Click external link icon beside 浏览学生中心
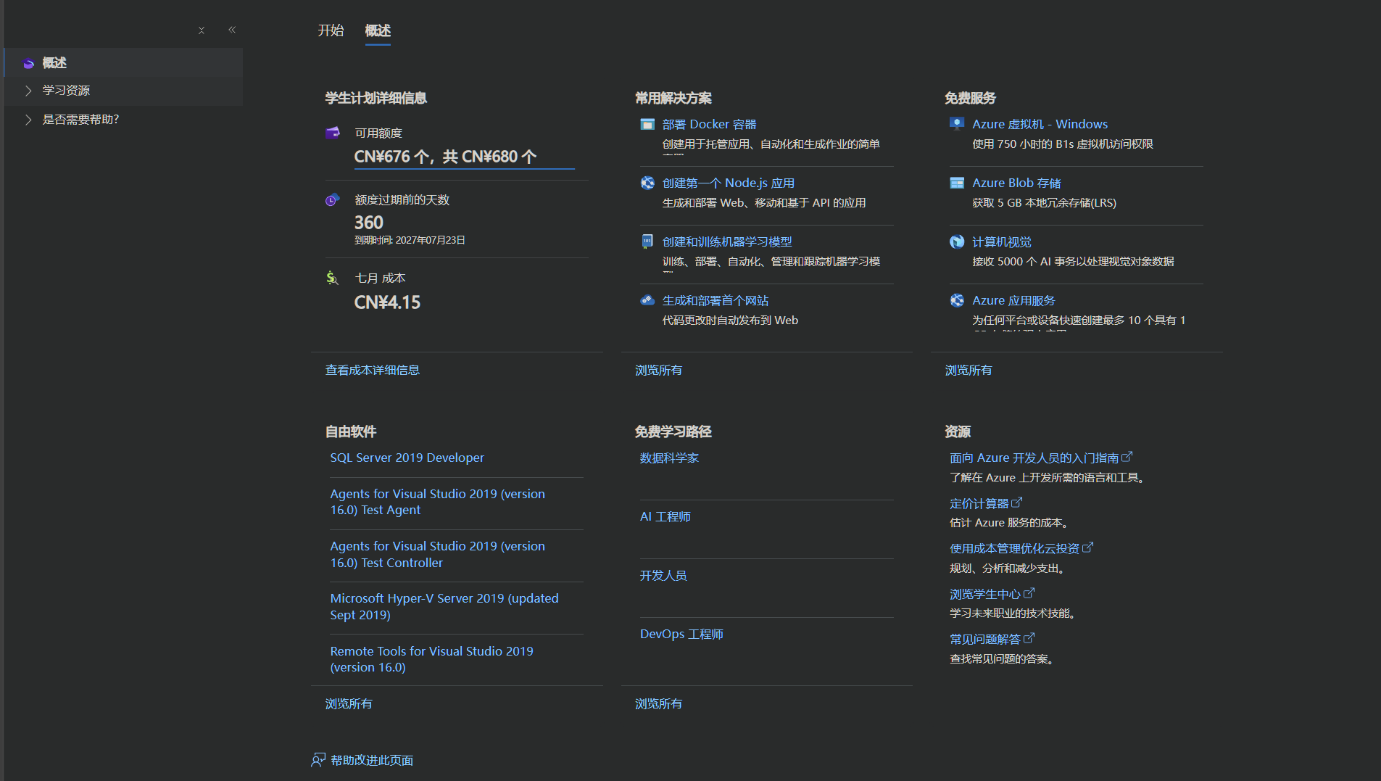This screenshot has height=781, width=1381. pos(1029,592)
